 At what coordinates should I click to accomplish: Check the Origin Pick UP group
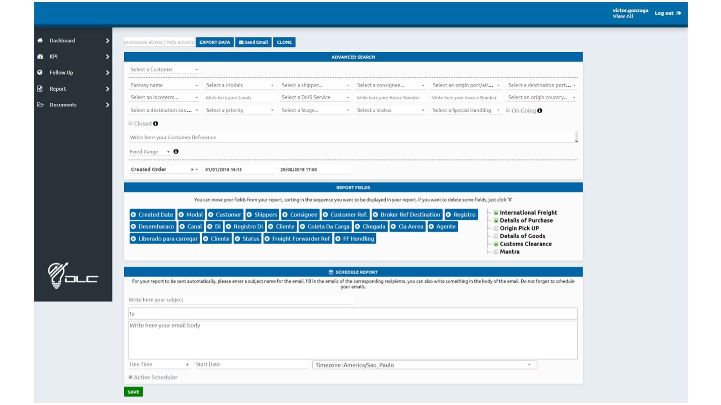click(x=496, y=228)
